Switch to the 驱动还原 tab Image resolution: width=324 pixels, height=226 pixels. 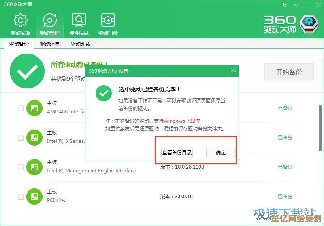(49, 44)
